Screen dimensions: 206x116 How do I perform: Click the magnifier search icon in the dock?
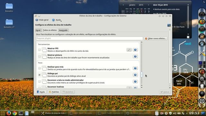[x=202, y=79]
